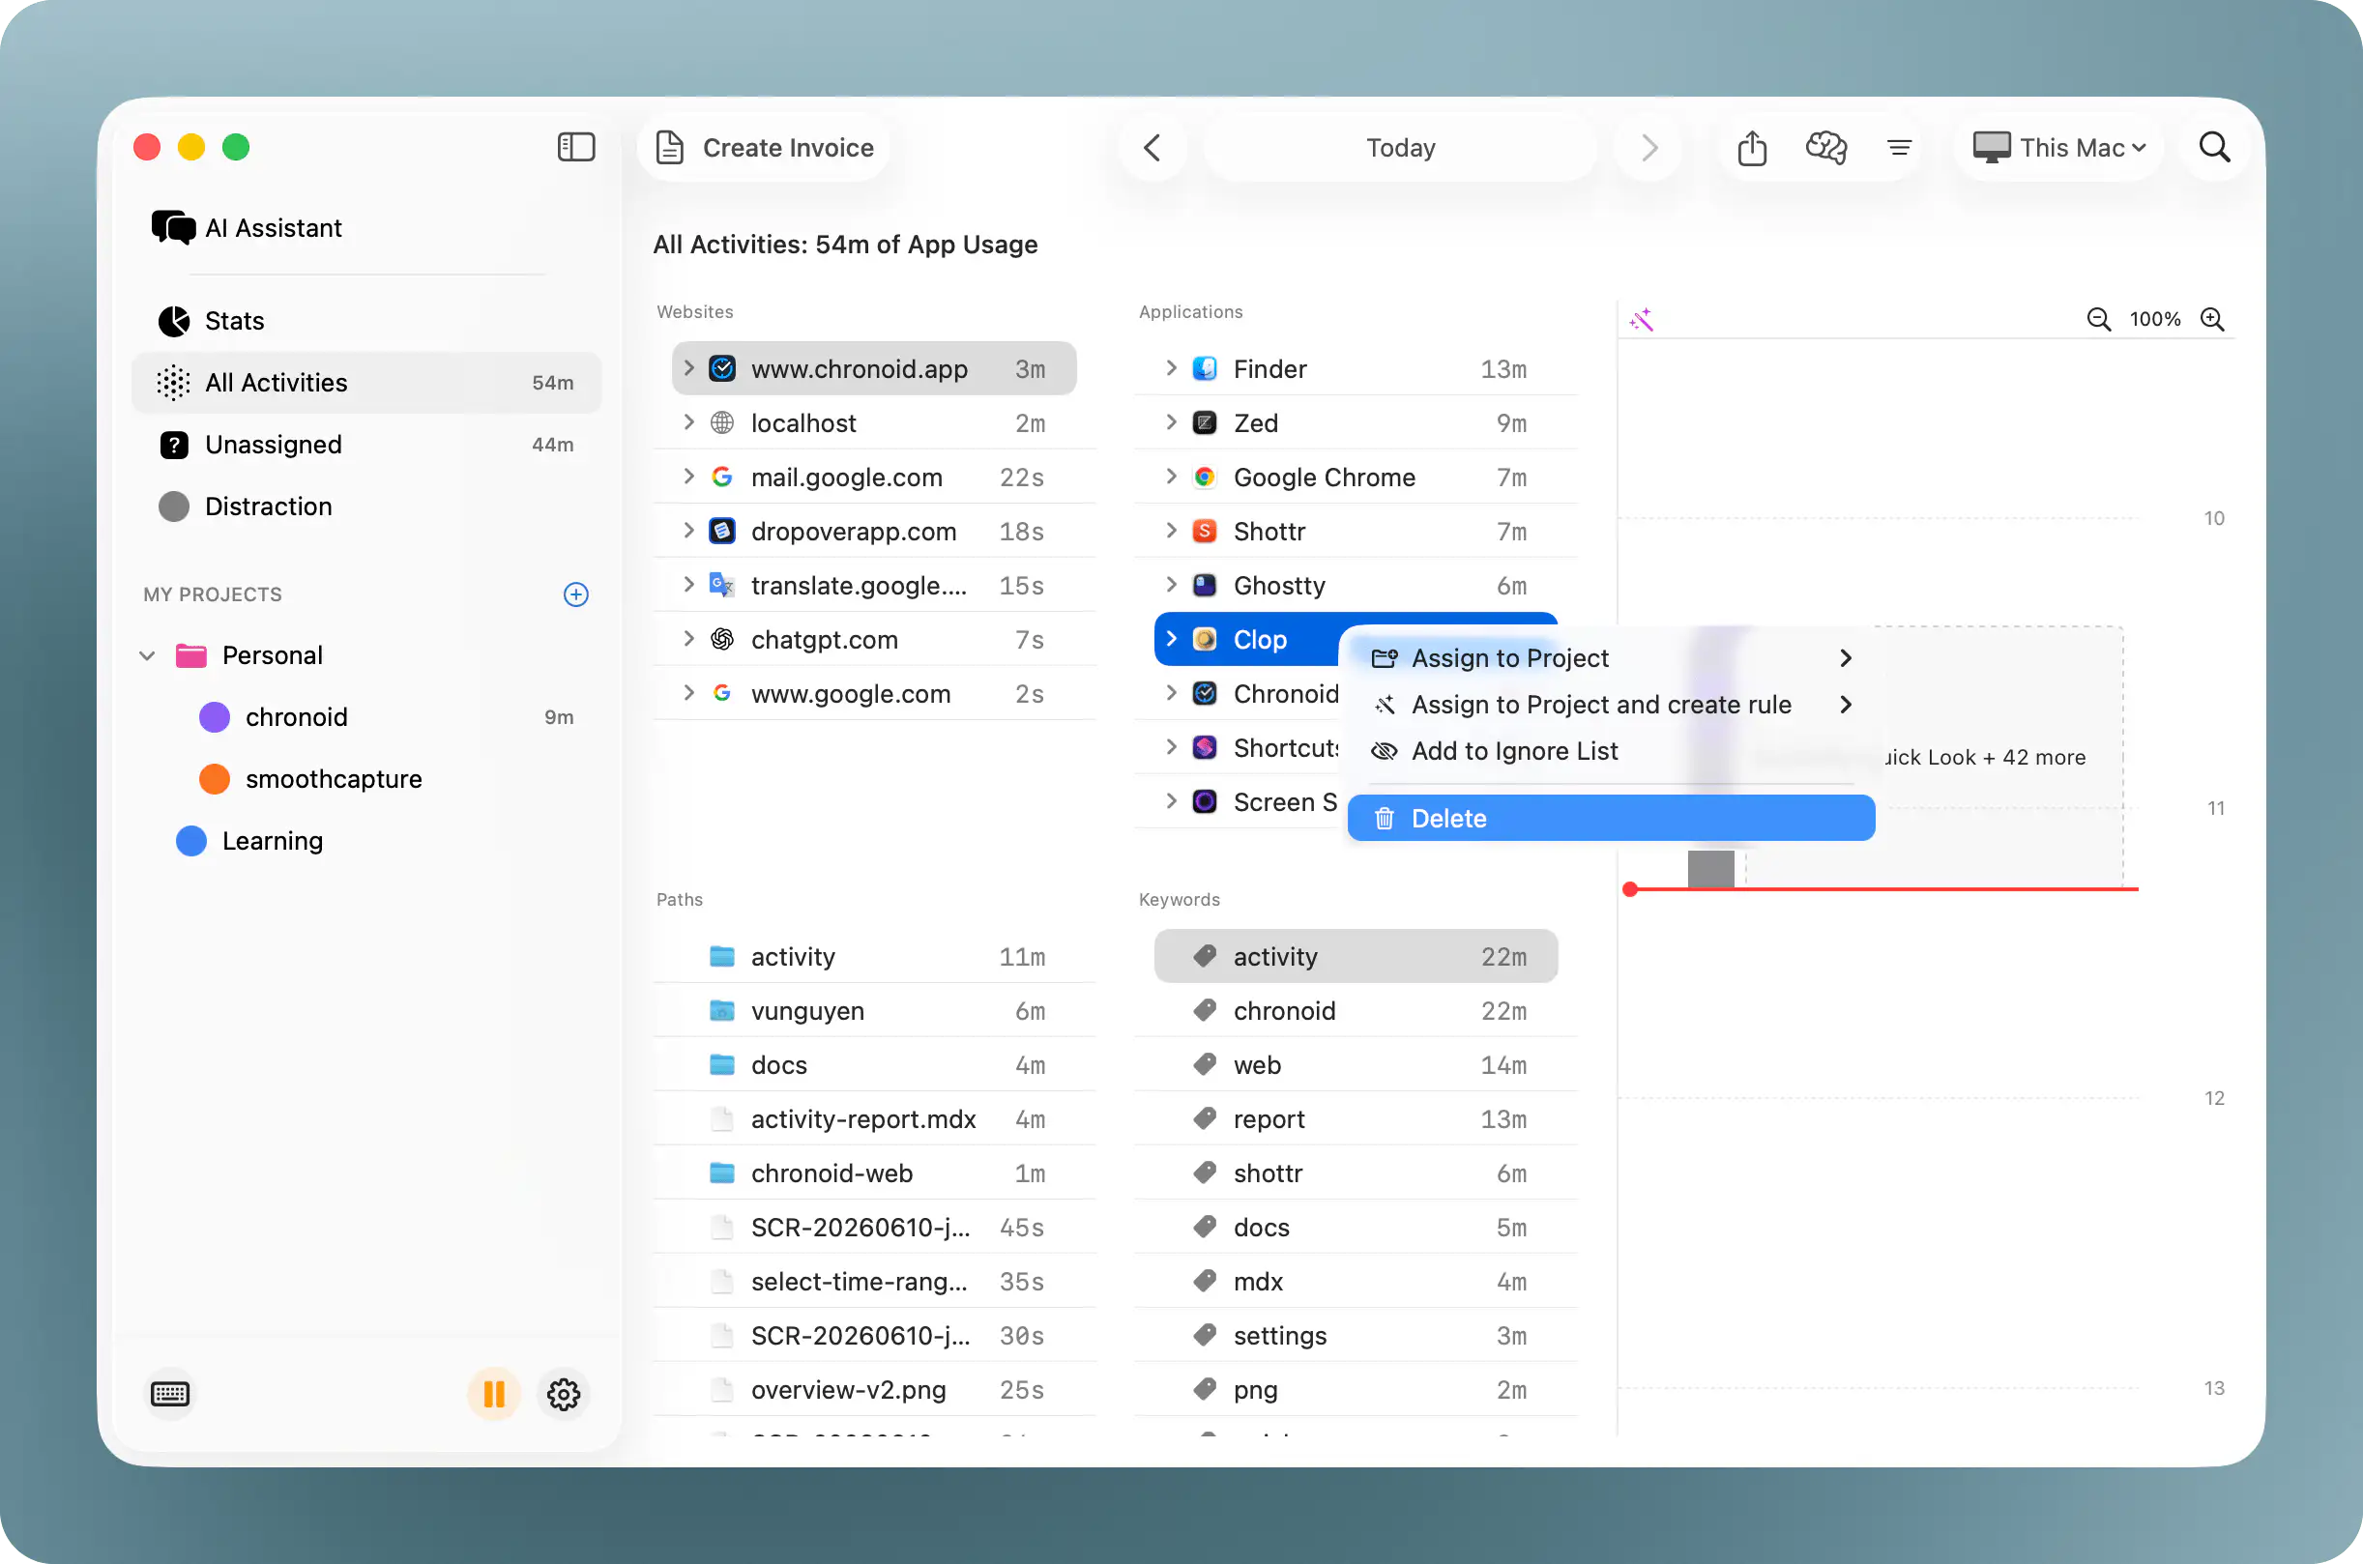Click the search magnifier icon
Viewport: 2363px width, 1564px height.
point(2213,148)
